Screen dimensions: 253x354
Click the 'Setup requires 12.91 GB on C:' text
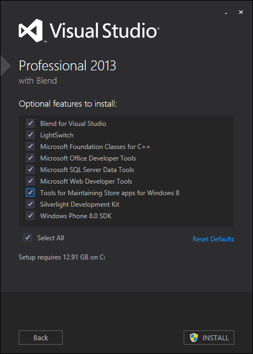coord(62,257)
